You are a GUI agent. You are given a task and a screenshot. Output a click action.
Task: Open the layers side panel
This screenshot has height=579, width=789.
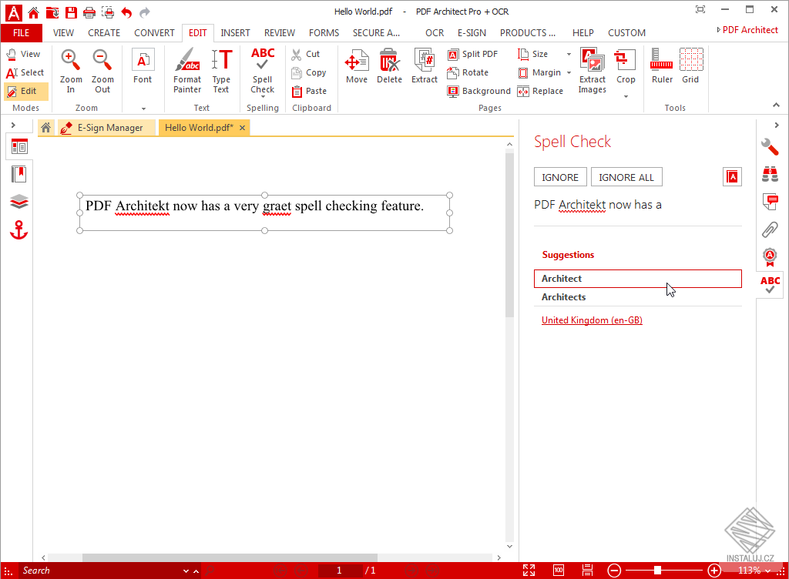pyautogui.click(x=19, y=202)
